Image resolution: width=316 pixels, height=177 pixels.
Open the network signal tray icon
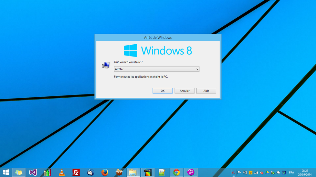pyautogui.click(x=256, y=173)
